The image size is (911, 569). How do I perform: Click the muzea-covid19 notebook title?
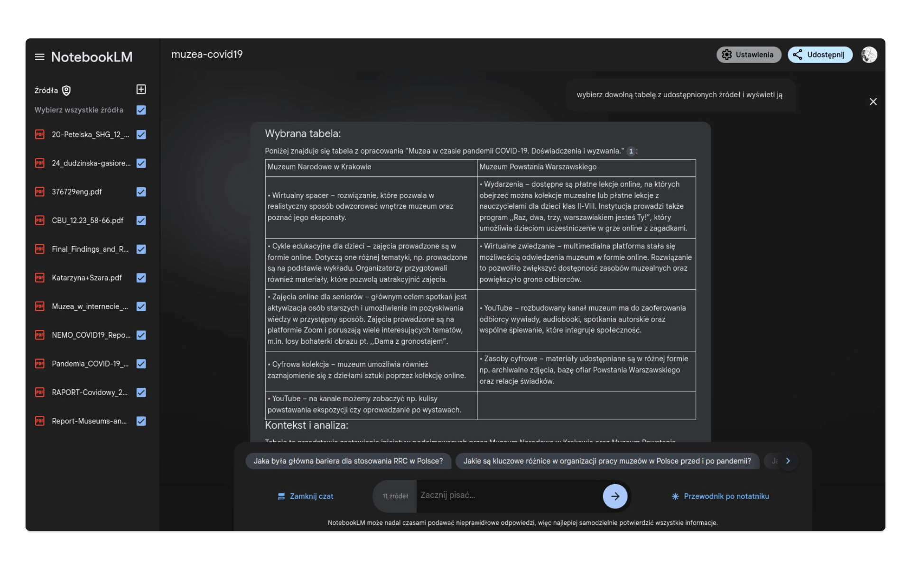click(x=207, y=55)
